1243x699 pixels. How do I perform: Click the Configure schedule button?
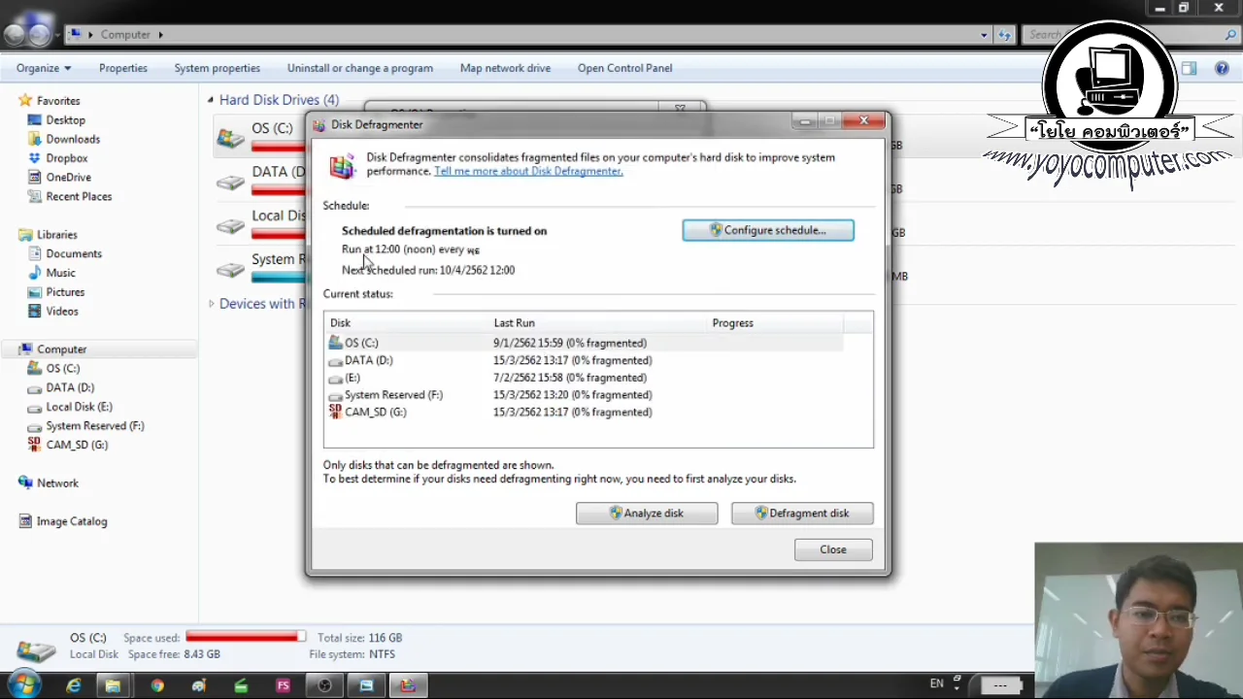point(767,230)
